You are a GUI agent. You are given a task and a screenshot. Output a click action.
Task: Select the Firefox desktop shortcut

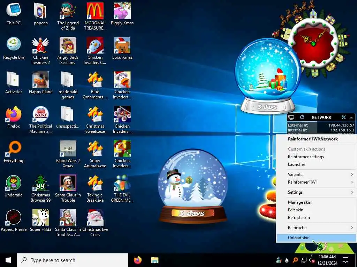pos(14,117)
